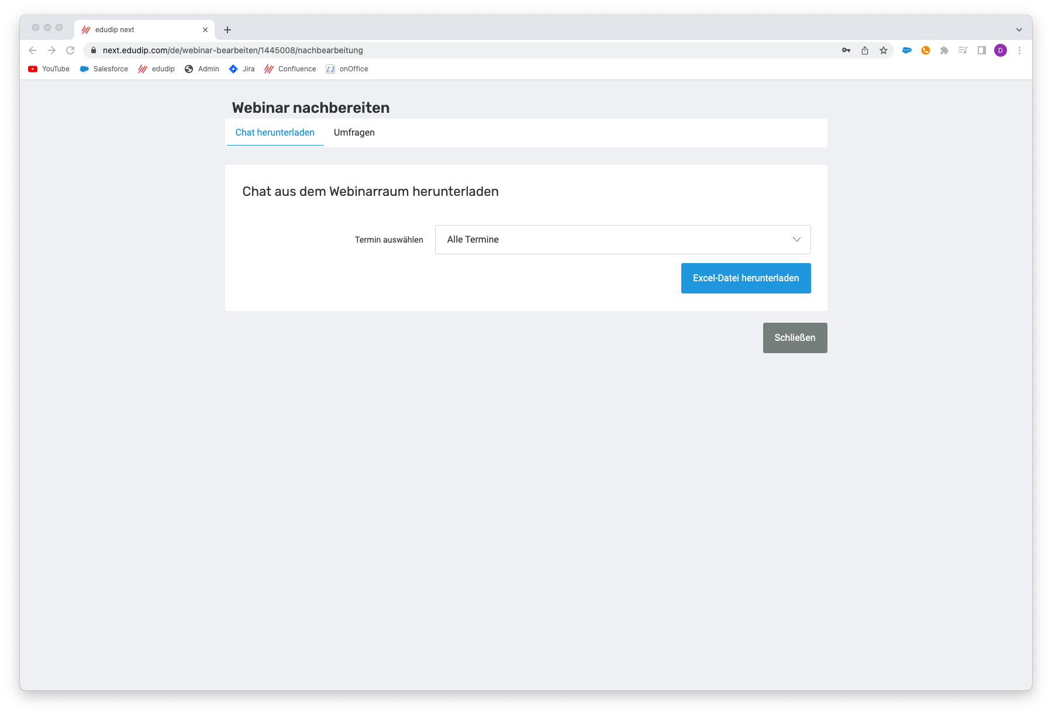Click the password key icon

846,51
